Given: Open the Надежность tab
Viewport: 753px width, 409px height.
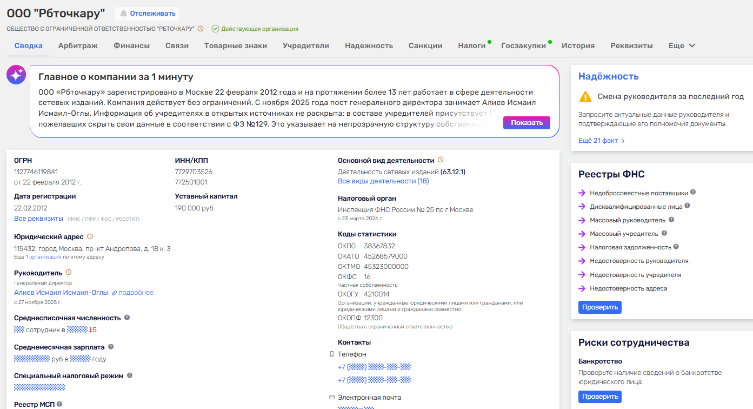Looking at the screenshot, I should [369, 45].
